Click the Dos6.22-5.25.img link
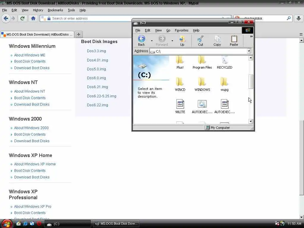The image size is (304, 228). pyautogui.click(x=102, y=96)
